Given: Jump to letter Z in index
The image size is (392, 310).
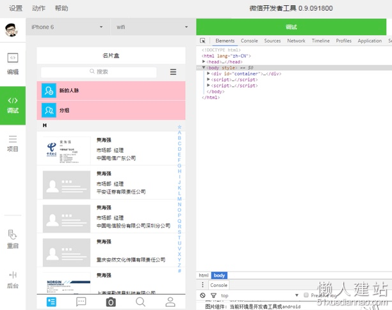Looking at the screenshot, I should coord(179,265).
